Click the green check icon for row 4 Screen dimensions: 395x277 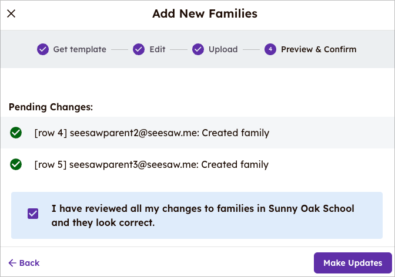click(16, 133)
